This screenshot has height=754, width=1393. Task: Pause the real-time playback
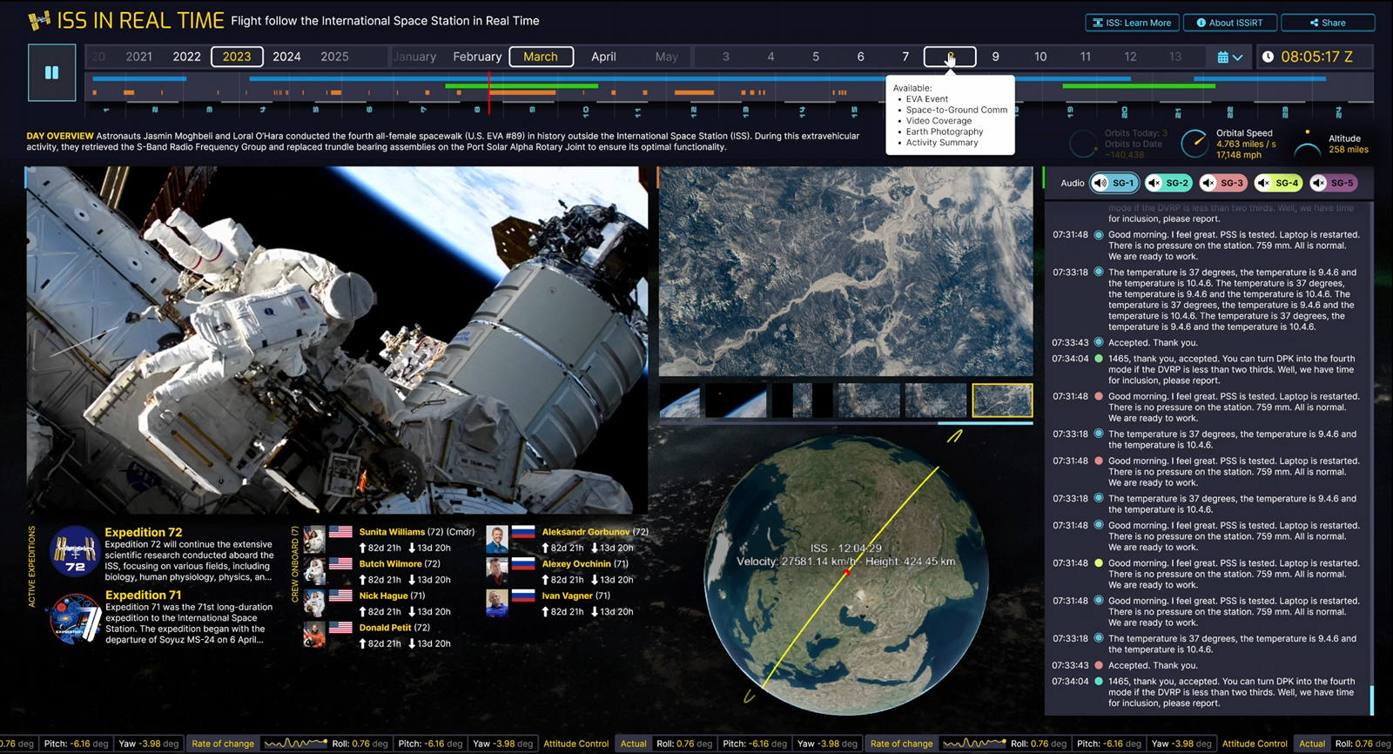click(x=51, y=72)
